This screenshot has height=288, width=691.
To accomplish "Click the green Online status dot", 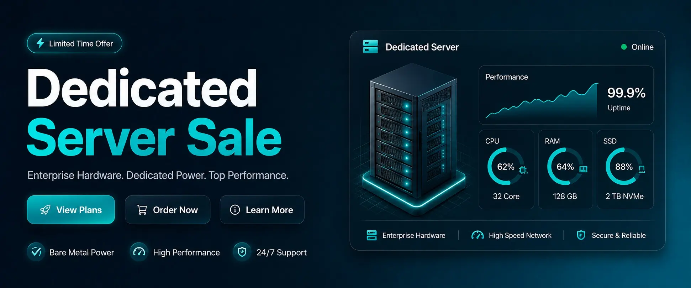I will click(624, 47).
